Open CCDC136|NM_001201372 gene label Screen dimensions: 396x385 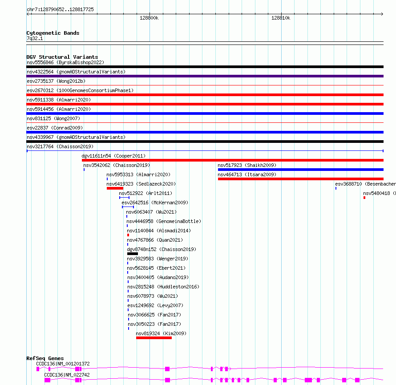click(x=63, y=364)
